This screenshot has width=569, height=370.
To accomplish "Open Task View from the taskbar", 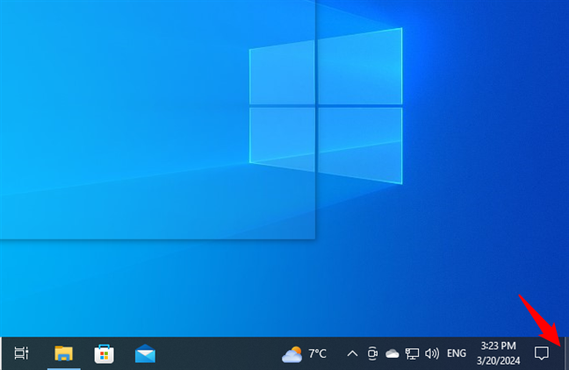I will (x=21, y=353).
